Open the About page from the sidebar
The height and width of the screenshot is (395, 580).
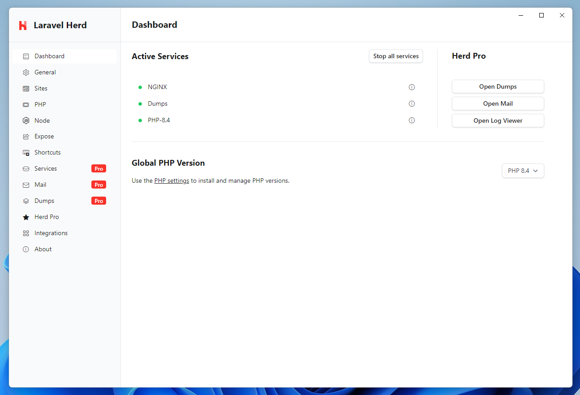click(x=43, y=249)
